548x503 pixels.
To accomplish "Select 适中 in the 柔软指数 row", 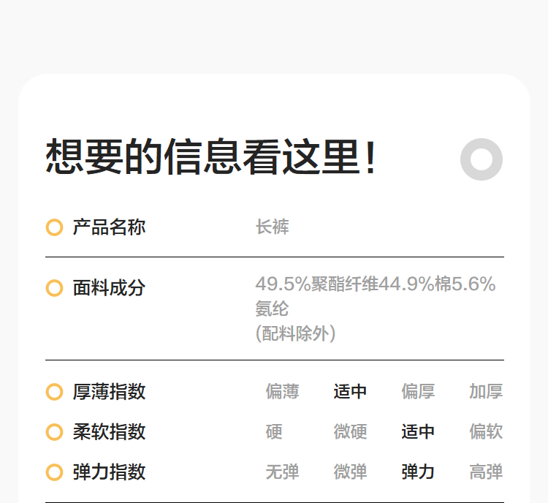I will click(418, 432).
